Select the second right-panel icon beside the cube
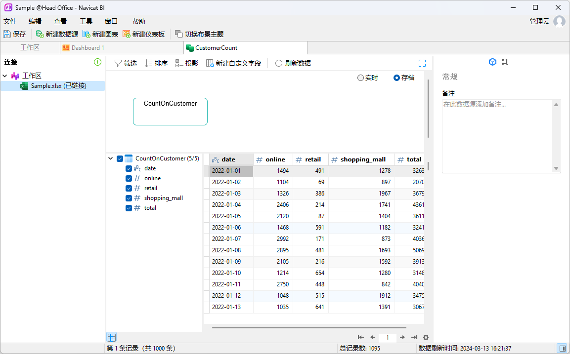The image size is (570, 354). tap(505, 62)
